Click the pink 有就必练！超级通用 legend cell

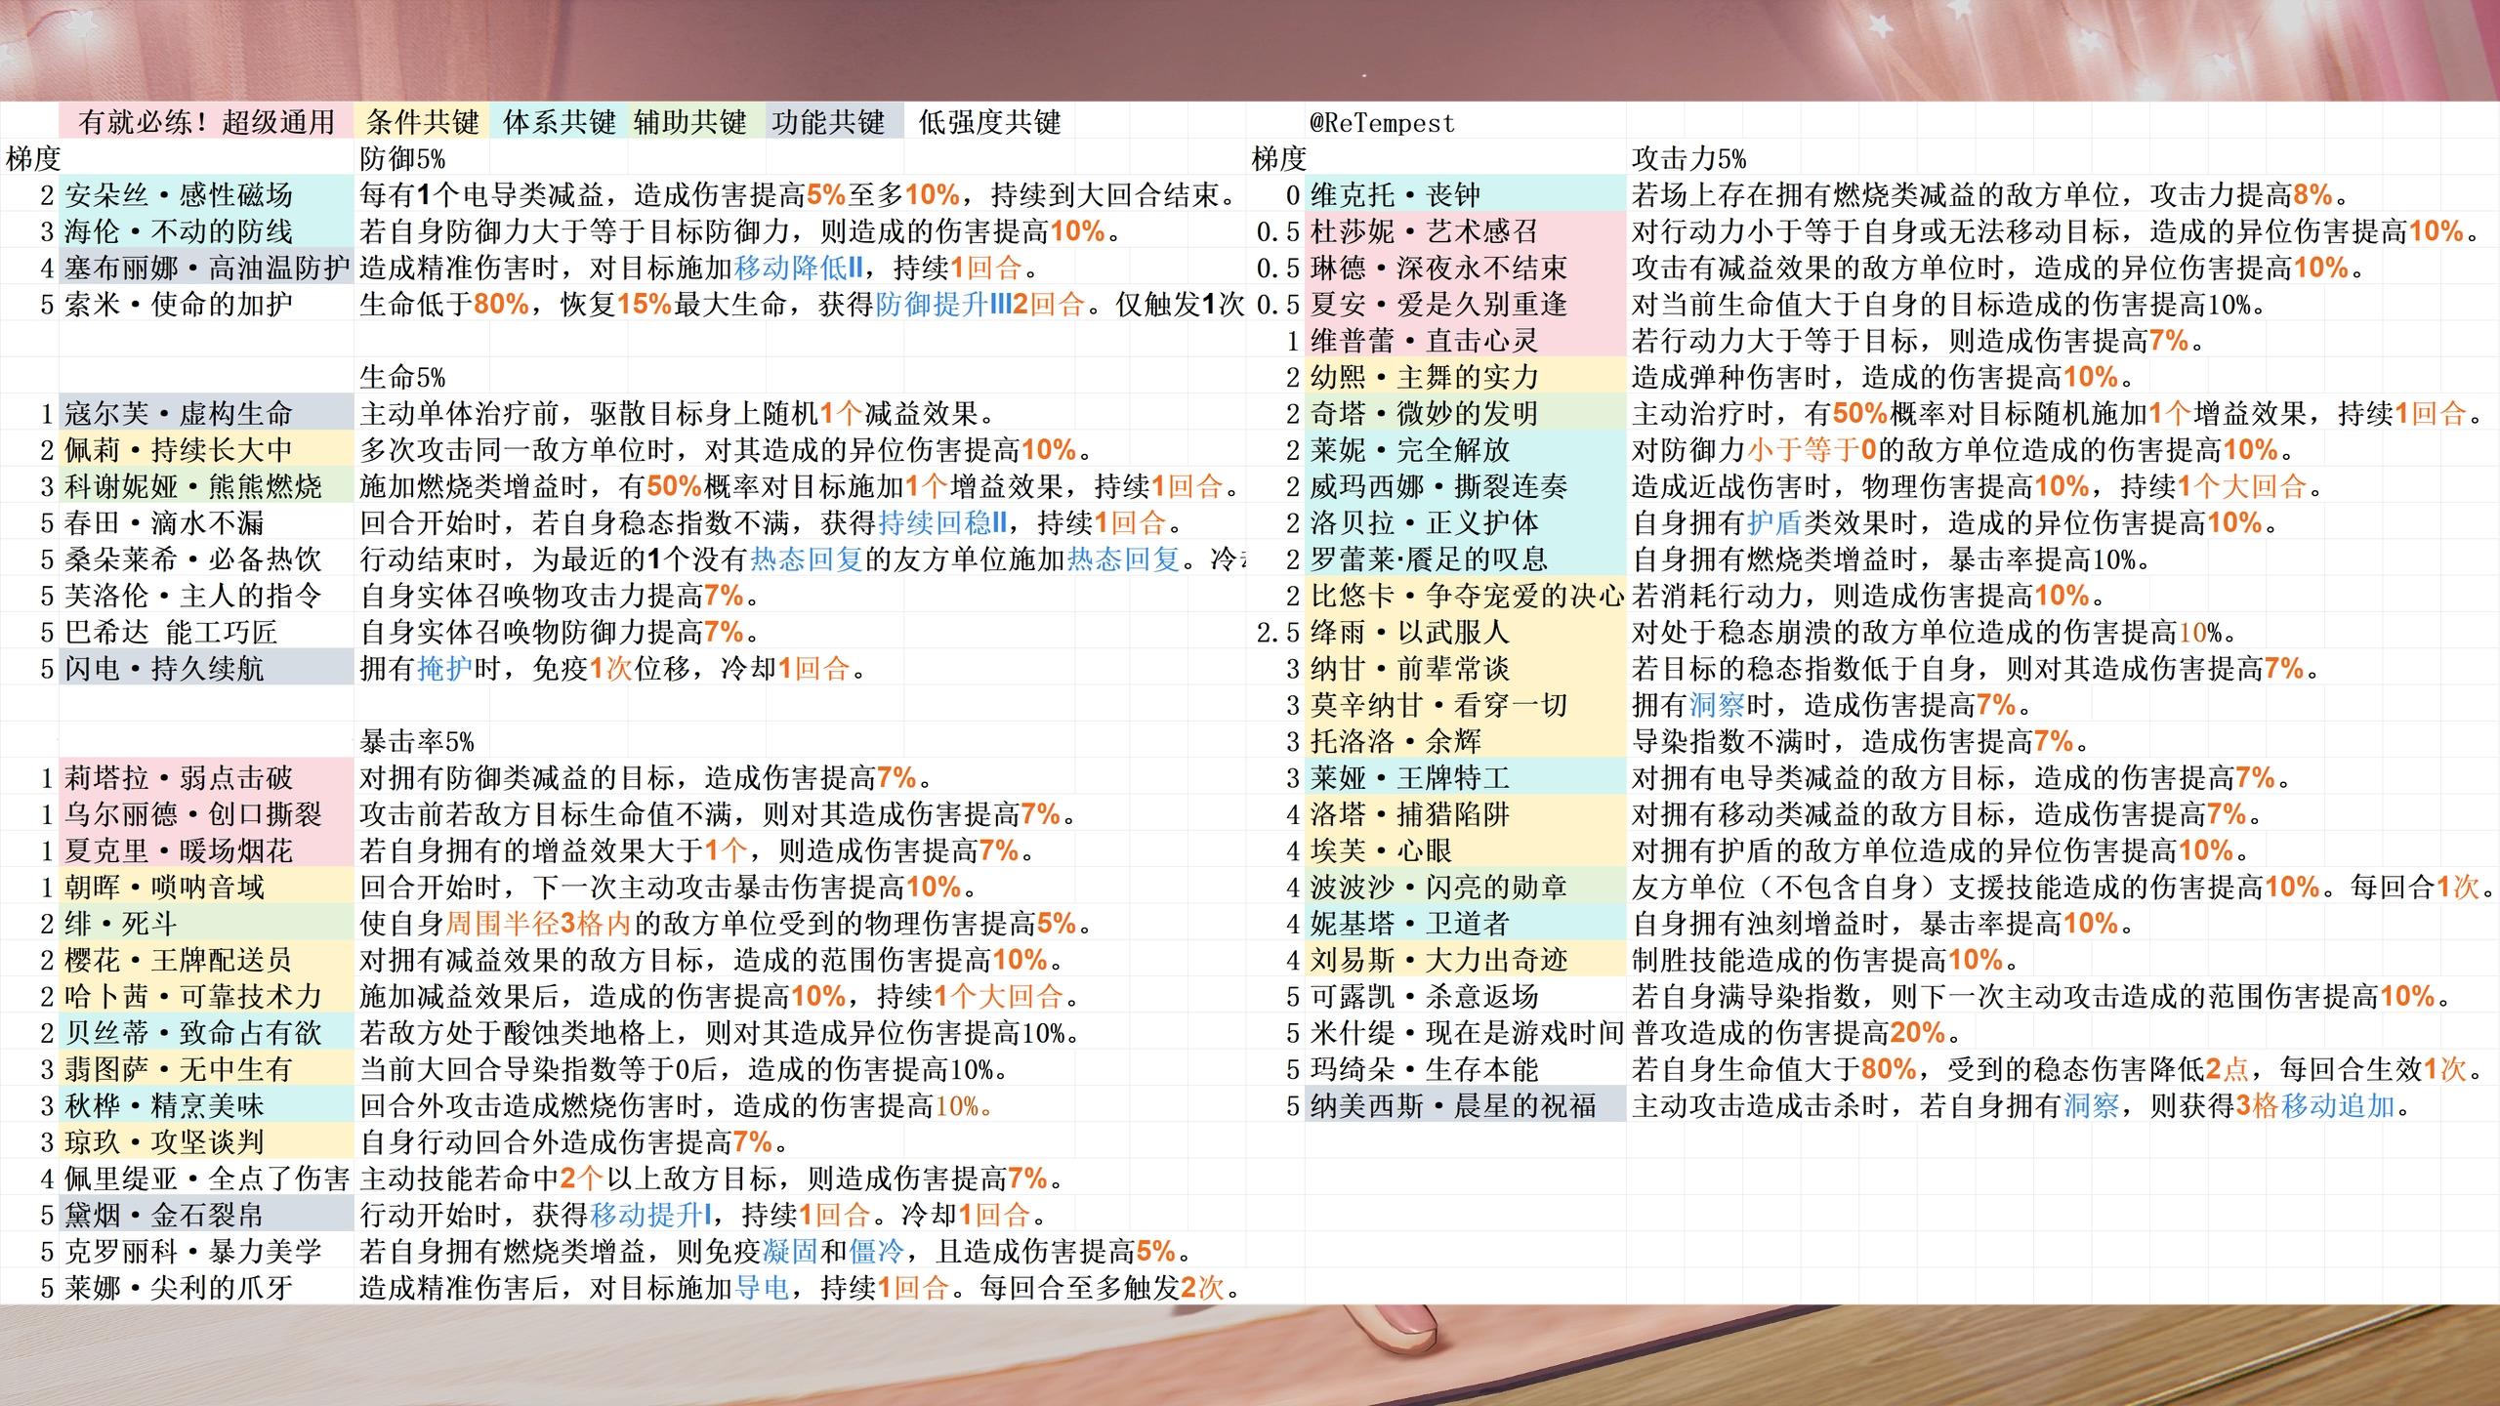207,122
